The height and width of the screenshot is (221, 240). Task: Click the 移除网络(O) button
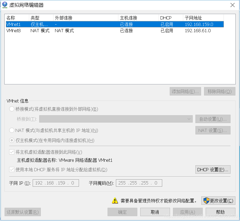click(x=220, y=91)
